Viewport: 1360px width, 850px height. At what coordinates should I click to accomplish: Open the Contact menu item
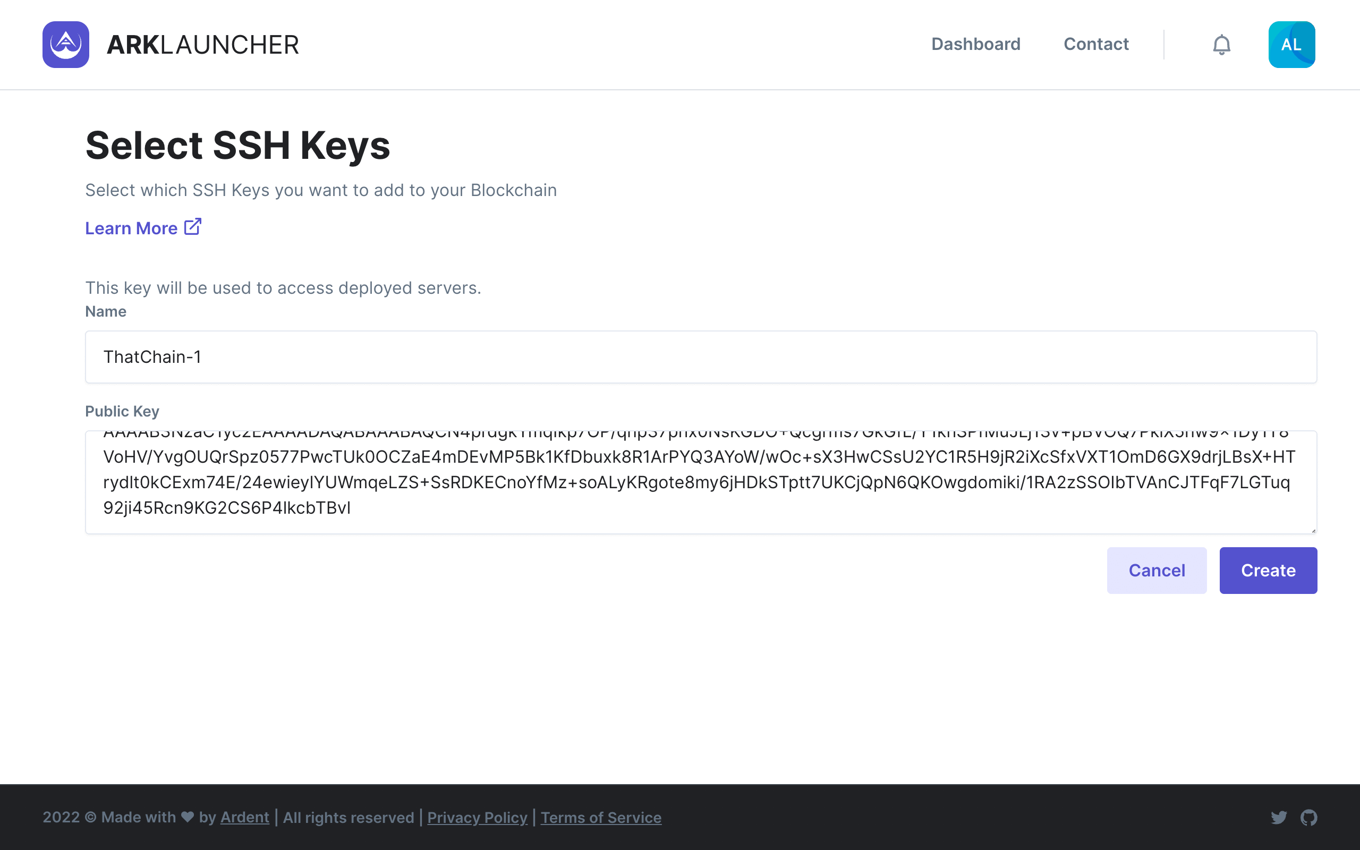click(1096, 45)
